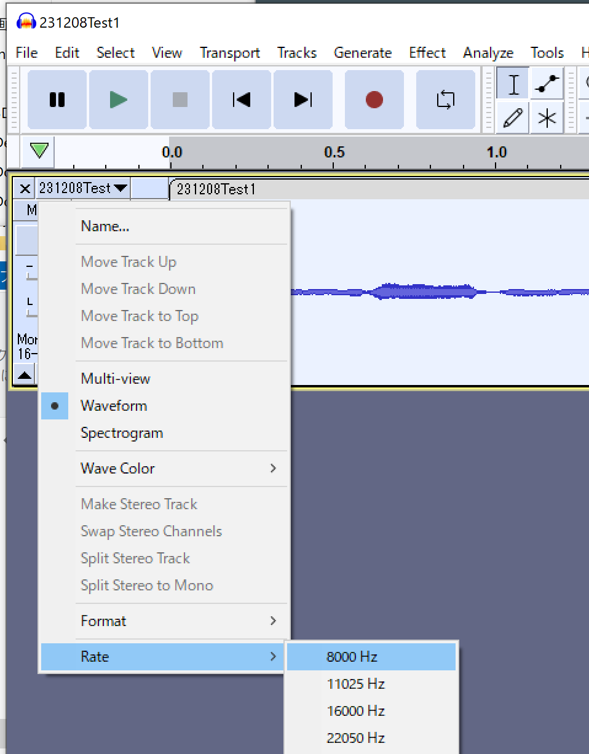The height and width of the screenshot is (754, 589).
Task: Toggle the Loop button
Action: pos(446,100)
